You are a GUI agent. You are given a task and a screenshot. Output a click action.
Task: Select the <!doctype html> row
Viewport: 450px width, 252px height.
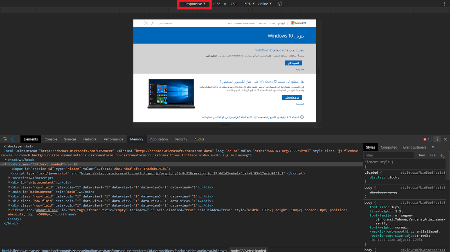click(19, 146)
